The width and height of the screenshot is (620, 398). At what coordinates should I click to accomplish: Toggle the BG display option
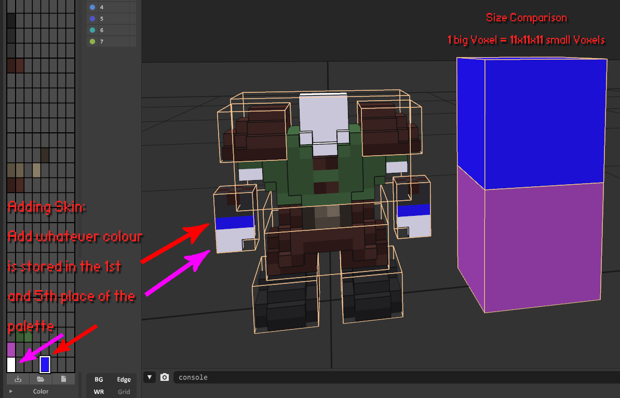pyautogui.click(x=99, y=380)
